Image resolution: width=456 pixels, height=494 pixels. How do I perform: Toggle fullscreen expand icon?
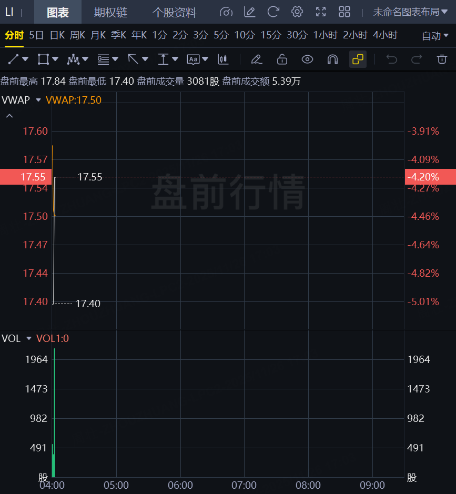(321, 12)
